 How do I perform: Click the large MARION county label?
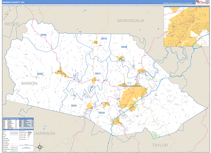[29, 84]
